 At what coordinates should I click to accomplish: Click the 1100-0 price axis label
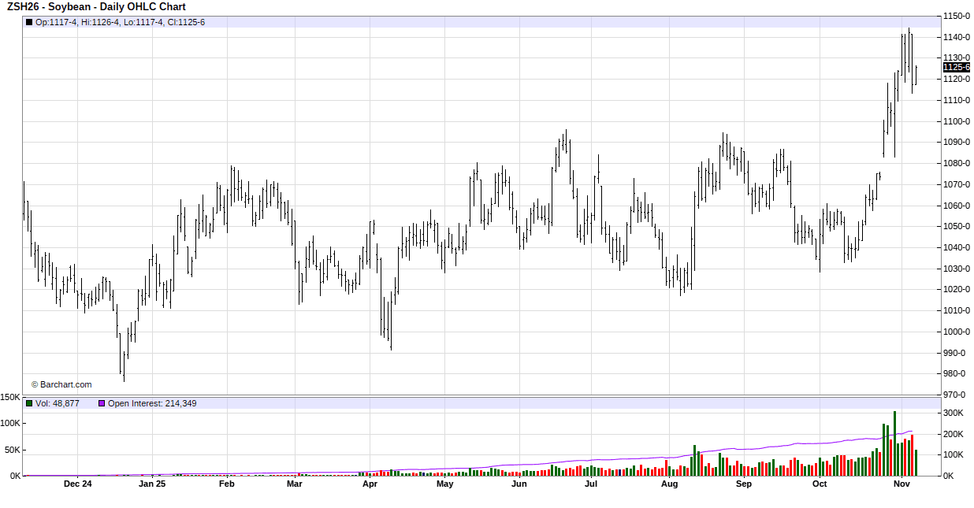(957, 121)
